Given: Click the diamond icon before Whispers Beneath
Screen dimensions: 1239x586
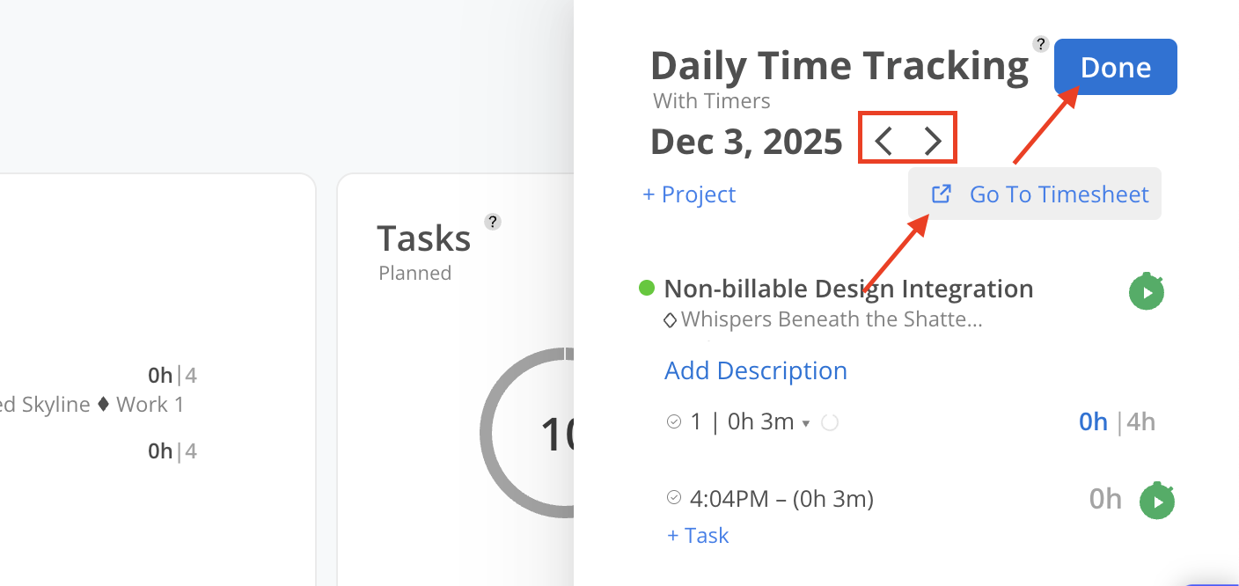Looking at the screenshot, I should pyautogui.click(x=670, y=320).
